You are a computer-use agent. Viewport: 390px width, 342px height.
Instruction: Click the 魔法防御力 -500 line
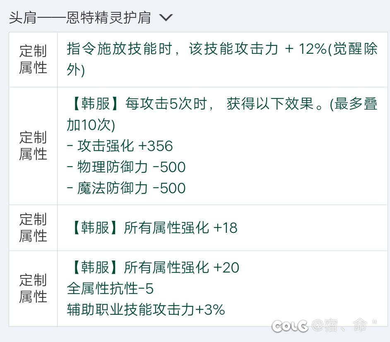[126, 189]
